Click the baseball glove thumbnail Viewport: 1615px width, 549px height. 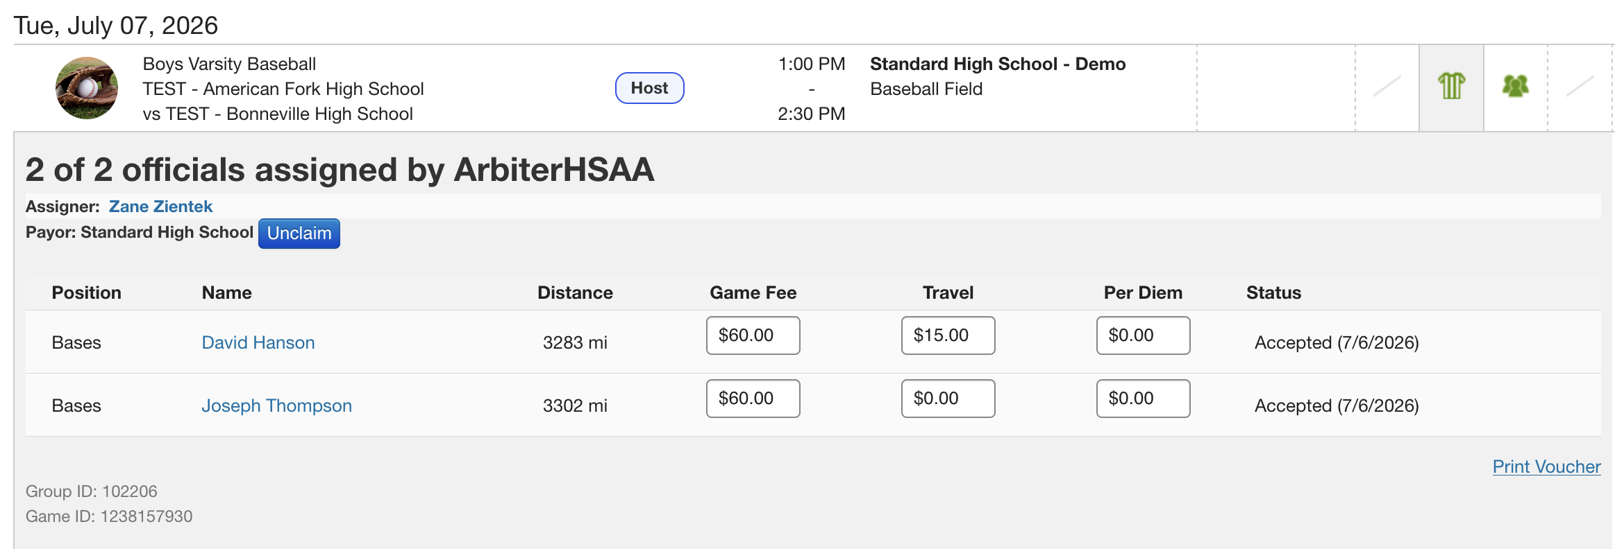(x=87, y=88)
